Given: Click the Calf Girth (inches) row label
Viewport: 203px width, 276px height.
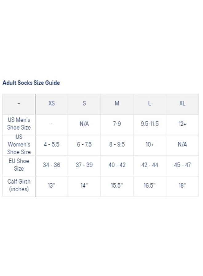Looking at the screenshot, I should [x=19, y=185].
